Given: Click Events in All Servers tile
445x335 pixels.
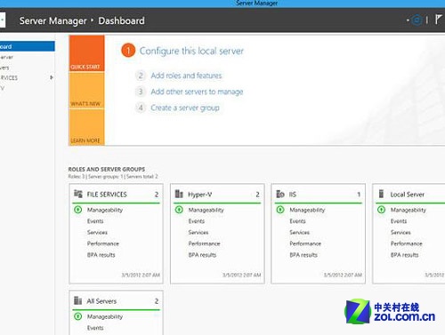Looking at the screenshot, I should pyautogui.click(x=95, y=328).
